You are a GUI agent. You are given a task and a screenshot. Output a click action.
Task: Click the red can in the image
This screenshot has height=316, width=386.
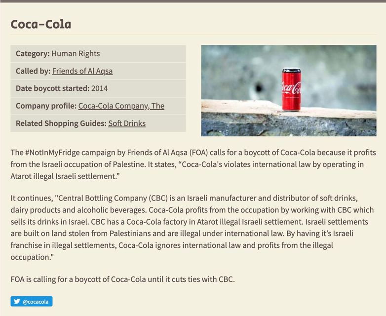tap(291, 89)
